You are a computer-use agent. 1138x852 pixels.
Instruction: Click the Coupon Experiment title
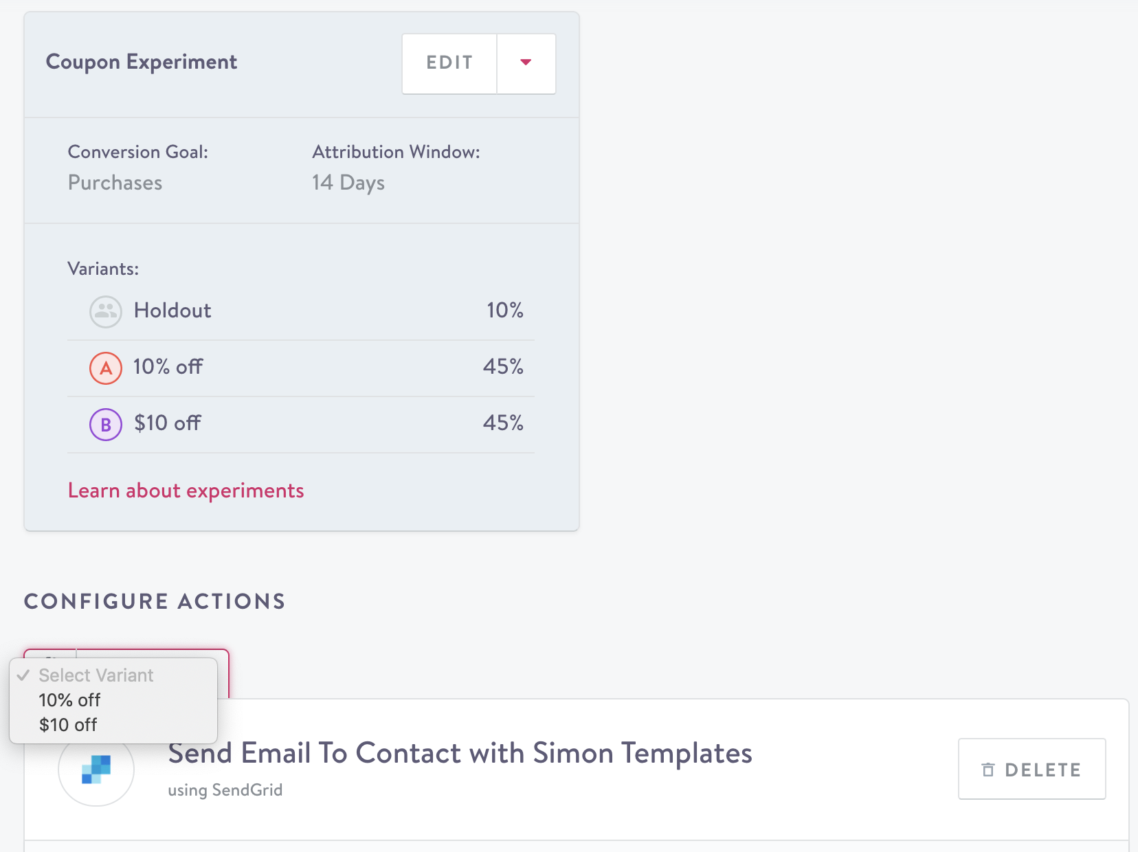[x=141, y=62]
